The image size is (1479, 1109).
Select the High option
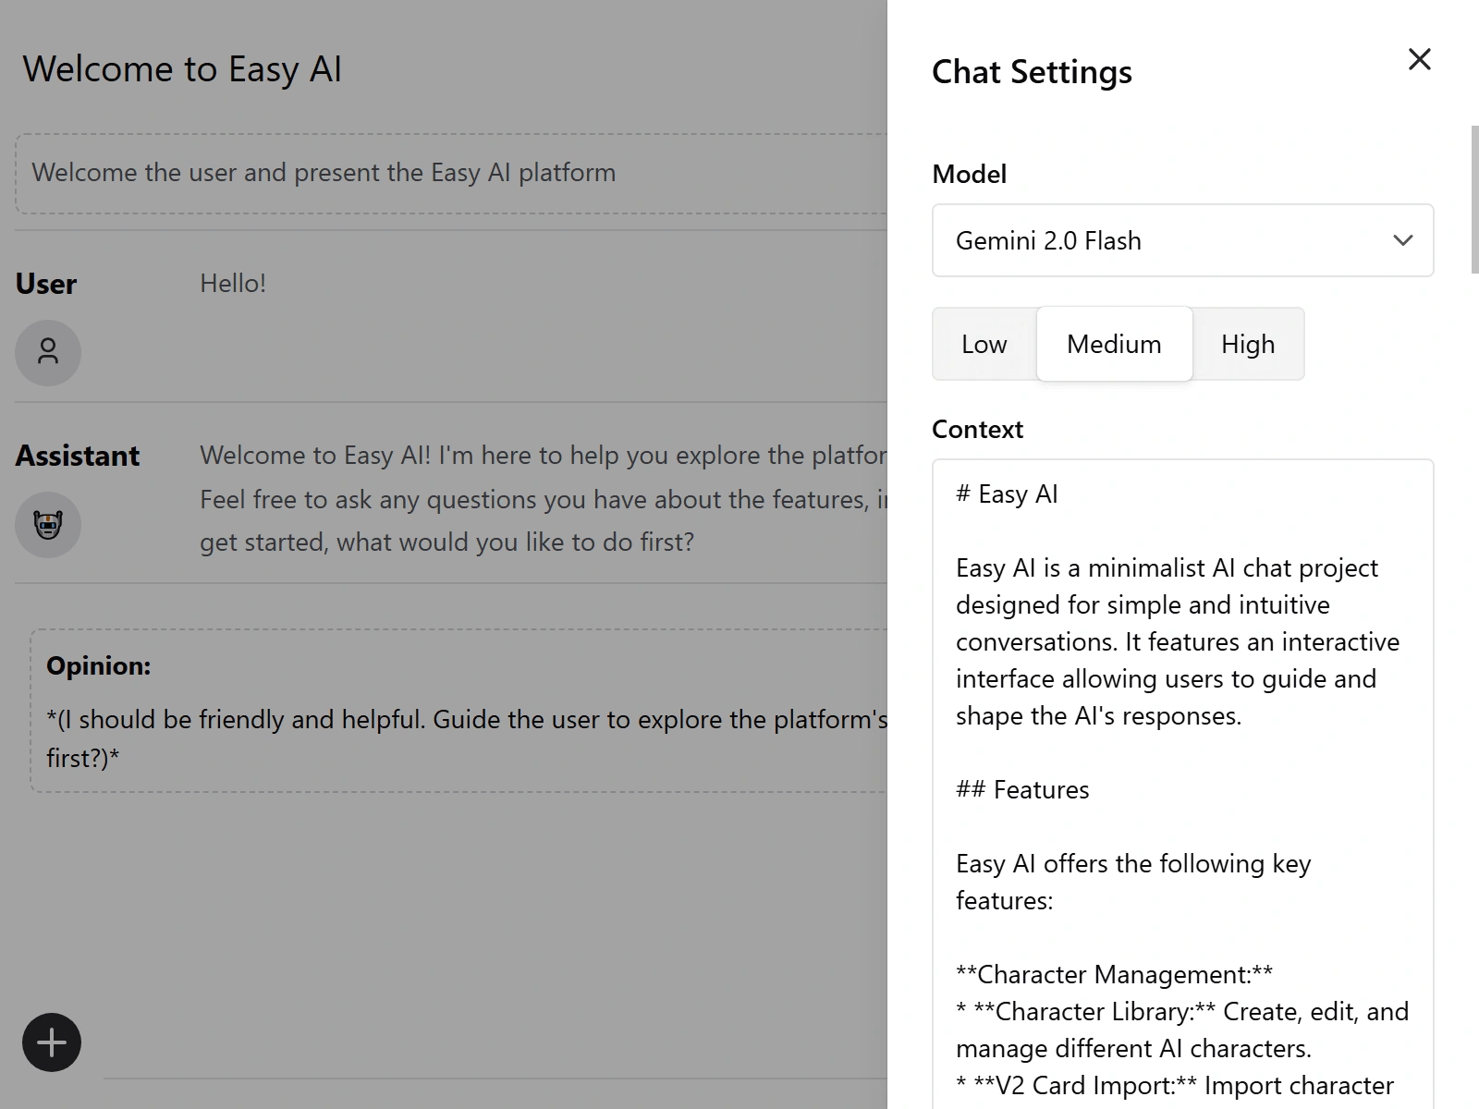pyautogui.click(x=1248, y=344)
